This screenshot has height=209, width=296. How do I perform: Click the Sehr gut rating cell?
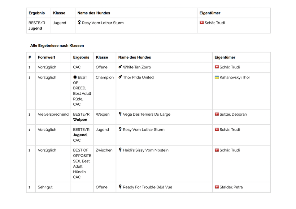[45, 187]
